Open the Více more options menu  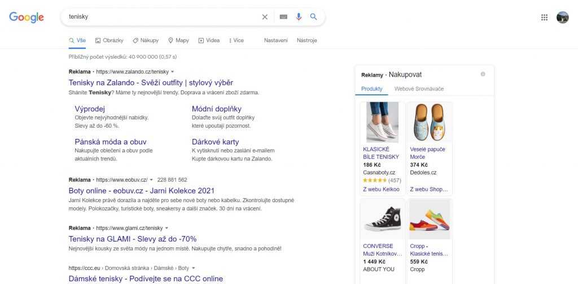pos(237,41)
